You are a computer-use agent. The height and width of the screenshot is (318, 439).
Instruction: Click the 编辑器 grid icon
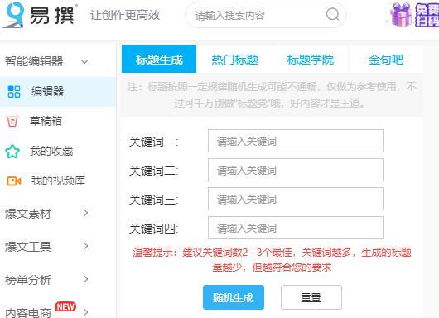point(14,92)
